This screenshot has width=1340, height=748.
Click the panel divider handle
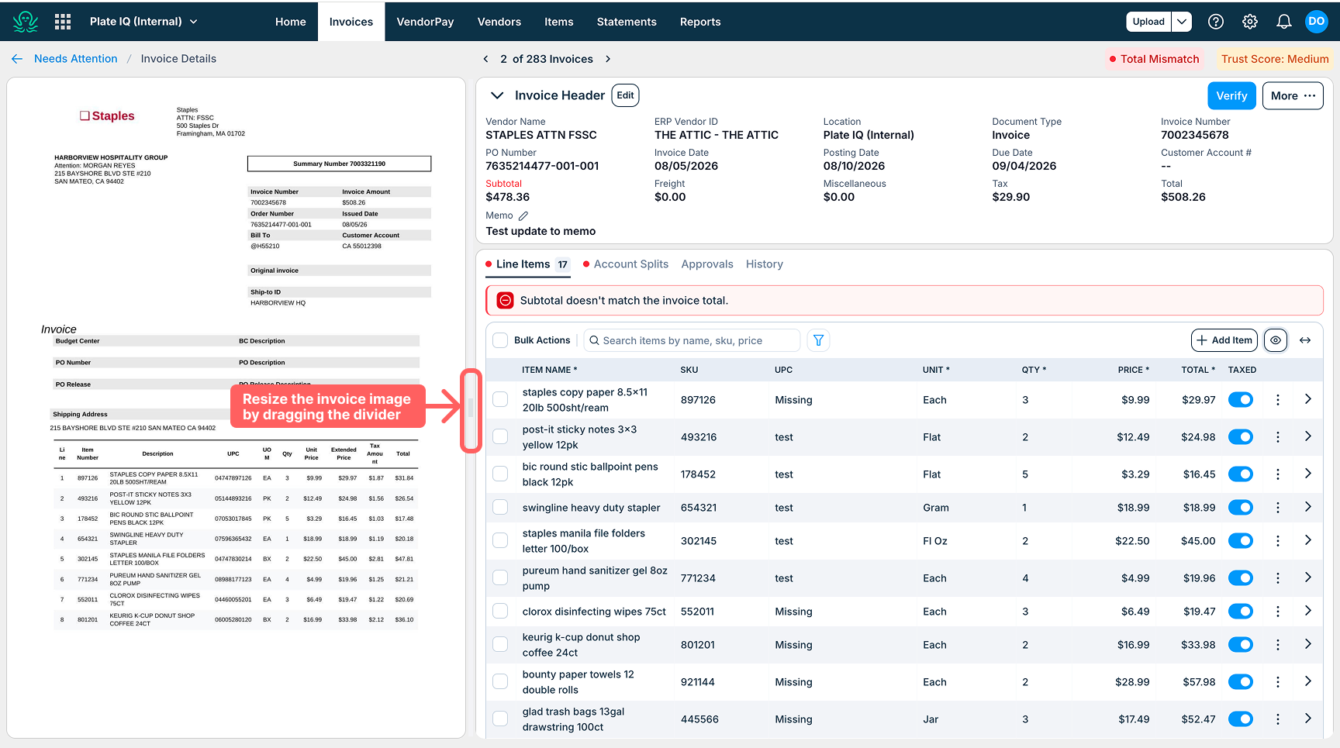pyautogui.click(x=471, y=408)
